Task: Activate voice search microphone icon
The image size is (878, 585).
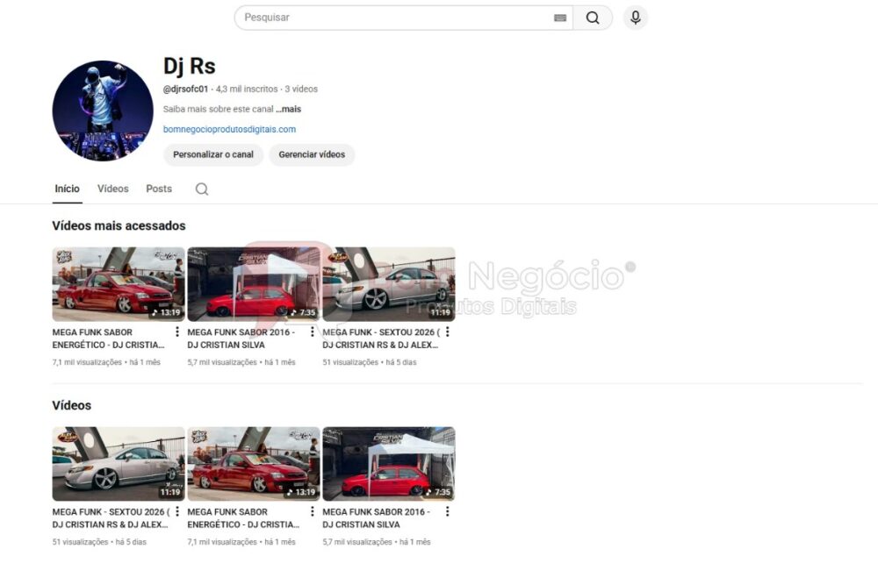Action: (636, 18)
